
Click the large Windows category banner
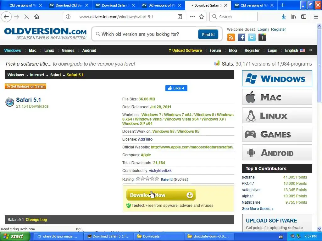pos(277,78)
